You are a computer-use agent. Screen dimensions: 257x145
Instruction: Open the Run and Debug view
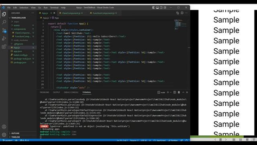click(x=4, y=39)
